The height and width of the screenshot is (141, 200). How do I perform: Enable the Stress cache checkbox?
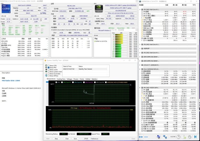49,70
